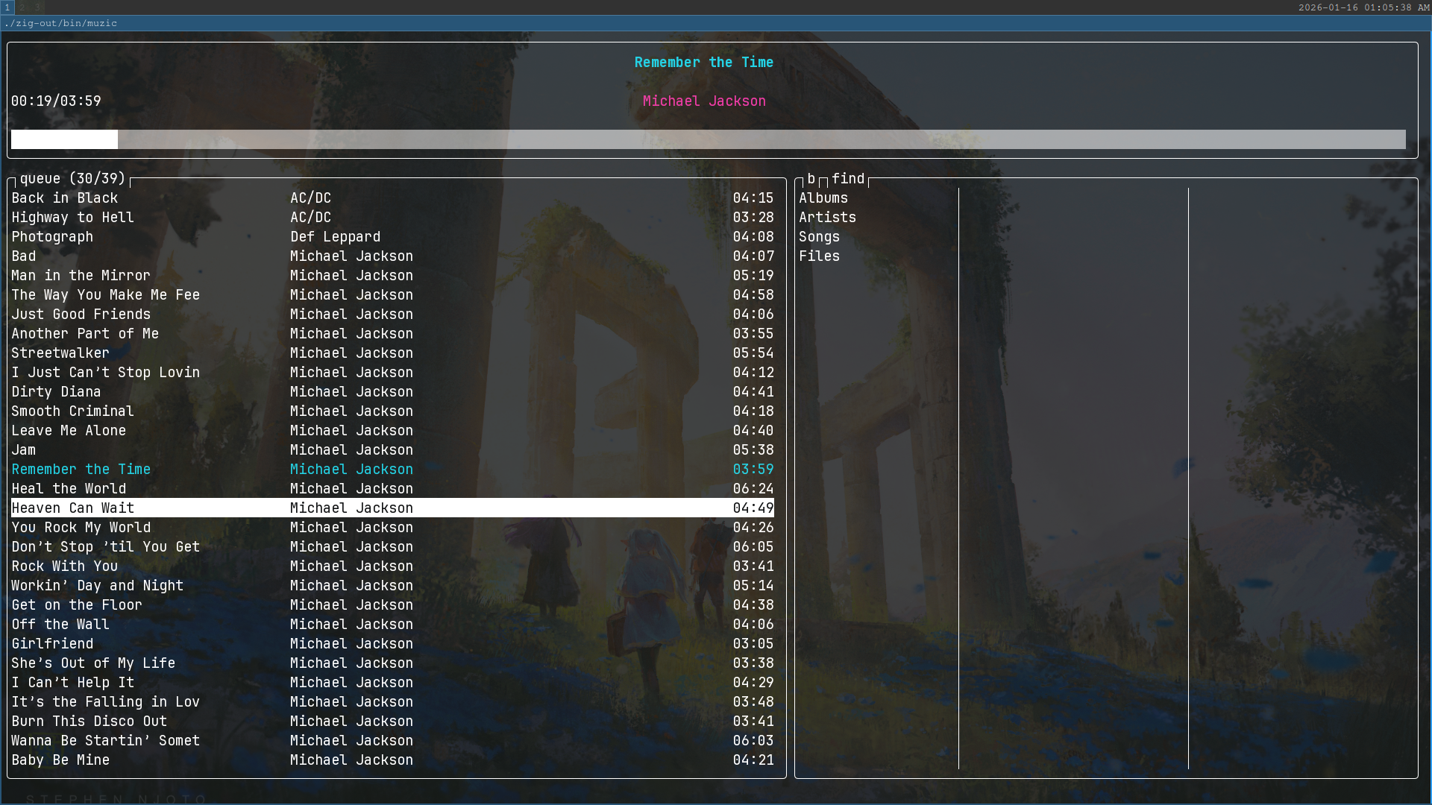
Task: Switch to the find tab
Action: [x=848, y=179]
